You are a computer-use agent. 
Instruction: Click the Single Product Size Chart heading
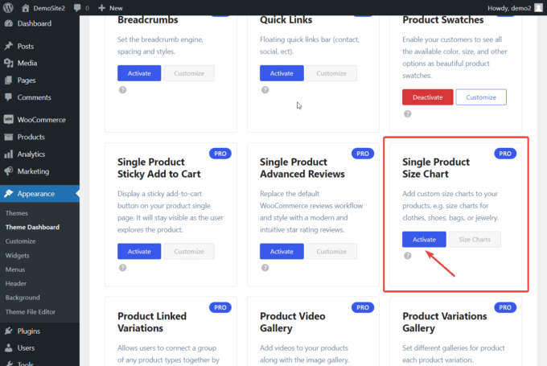(x=436, y=168)
